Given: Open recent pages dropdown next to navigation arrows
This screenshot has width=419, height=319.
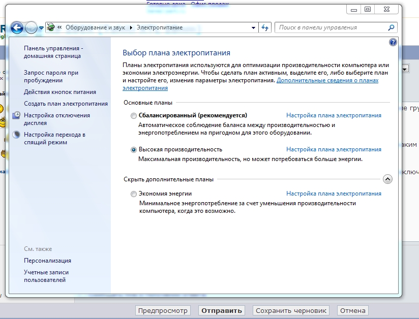Looking at the screenshot, I should [x=41, y=28].
